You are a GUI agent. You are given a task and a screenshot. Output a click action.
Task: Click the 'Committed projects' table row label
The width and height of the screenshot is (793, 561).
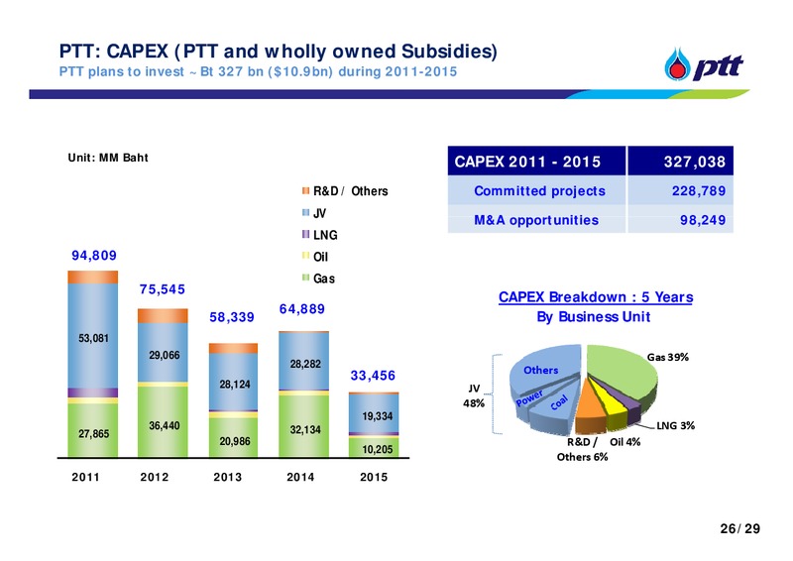[x=539, y=190]
